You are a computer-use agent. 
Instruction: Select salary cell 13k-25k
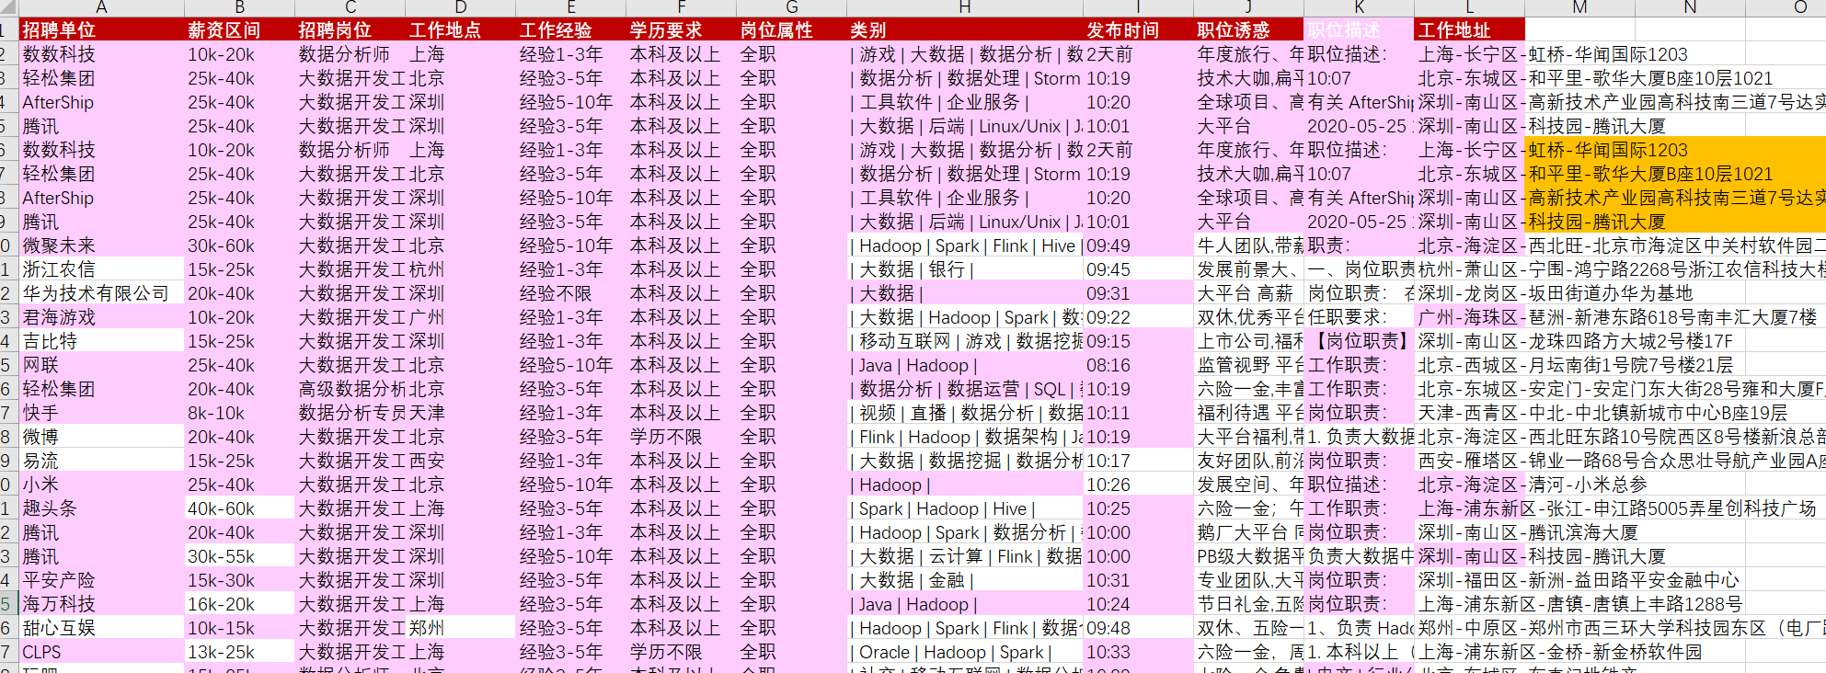coord(239,652)
